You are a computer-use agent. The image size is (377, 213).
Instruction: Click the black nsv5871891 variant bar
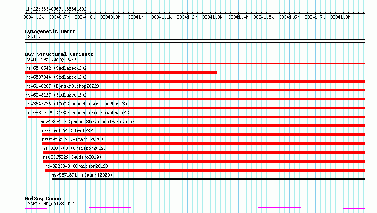pyautogui.click(x=208, y=179)
